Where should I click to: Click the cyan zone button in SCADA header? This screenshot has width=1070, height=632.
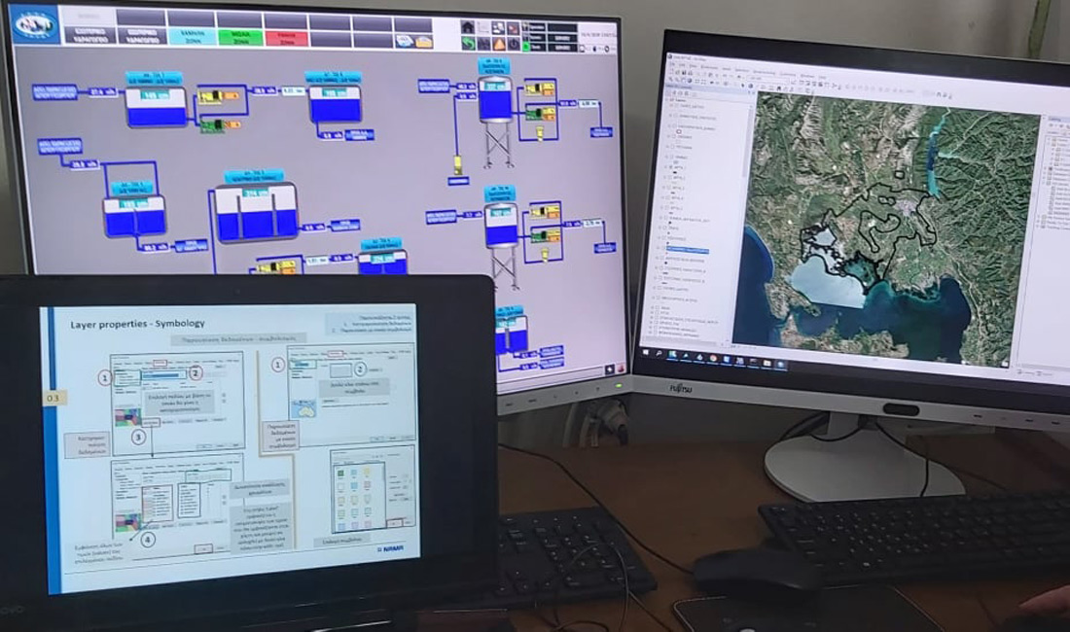point(191,36)
